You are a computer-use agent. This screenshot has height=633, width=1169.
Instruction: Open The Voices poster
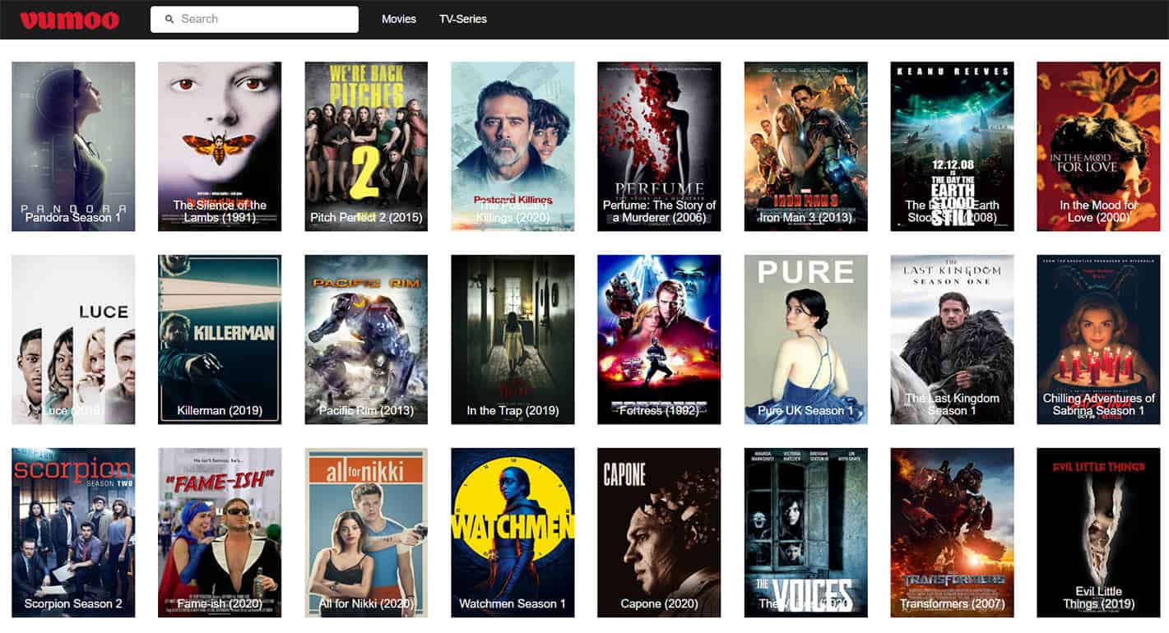(x=805, y=533)
